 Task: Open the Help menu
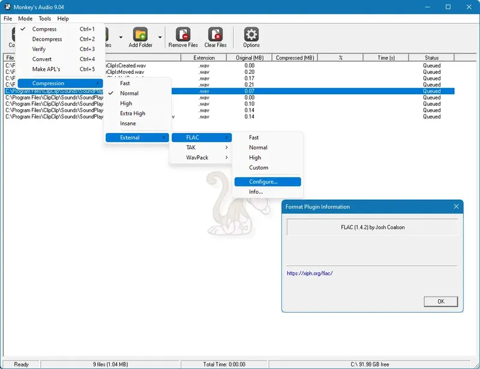[63, 19]
